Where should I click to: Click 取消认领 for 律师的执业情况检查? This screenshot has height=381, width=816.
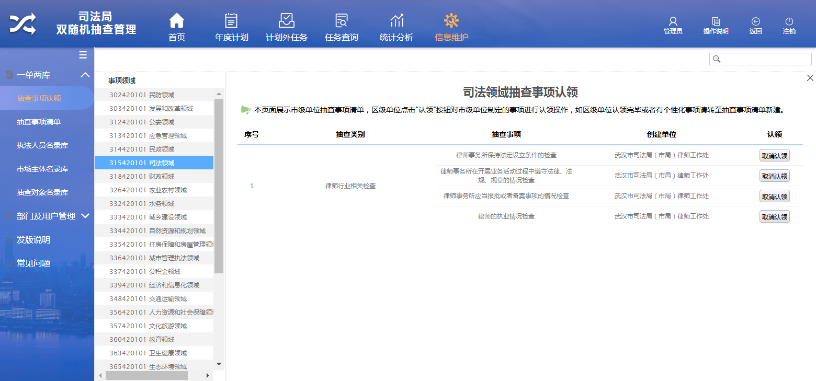click(774, 217)
